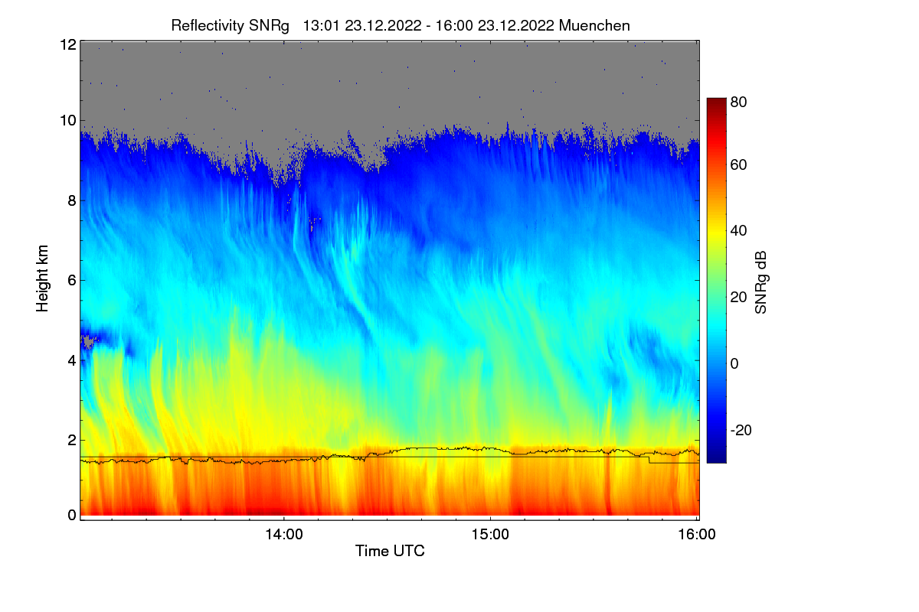Click the 4 km height tick label

[72, 360]
